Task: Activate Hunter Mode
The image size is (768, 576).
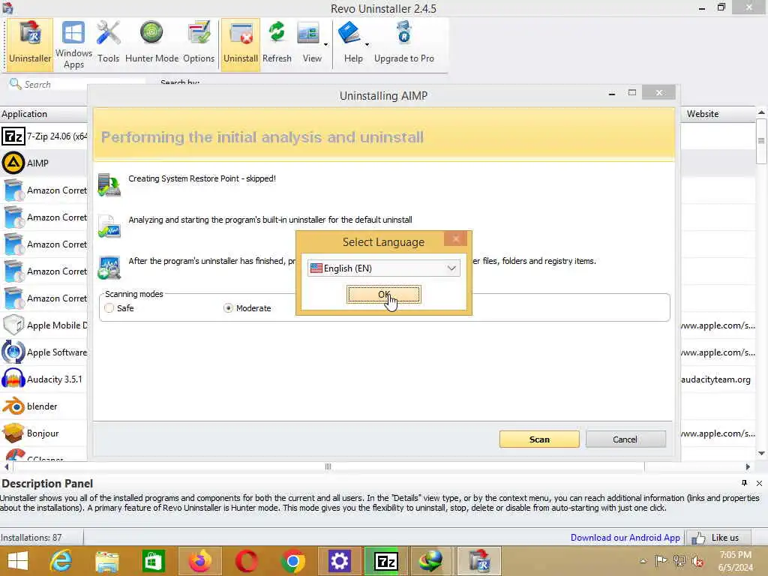Action: (x=151, y=44)
